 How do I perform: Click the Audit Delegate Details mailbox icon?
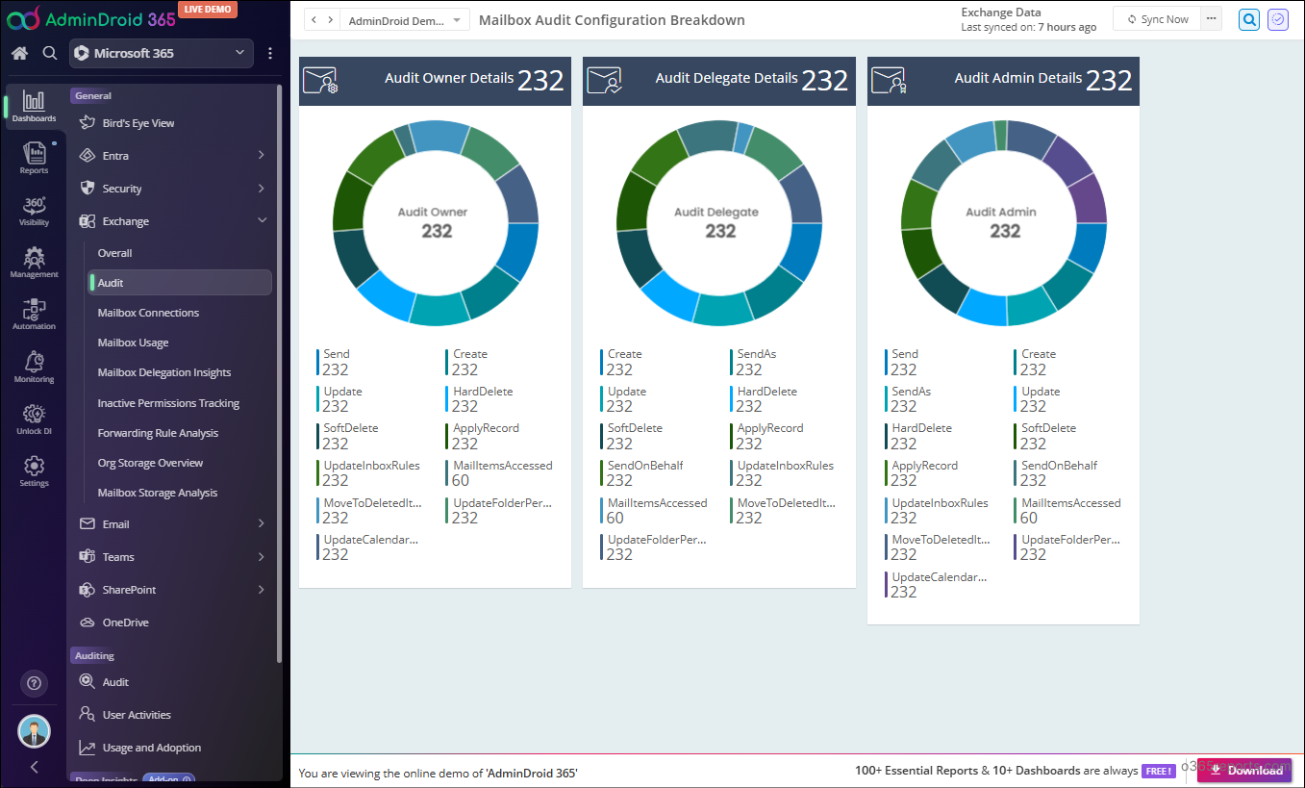coord(605,80)
